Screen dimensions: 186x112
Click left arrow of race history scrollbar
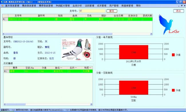5,104
